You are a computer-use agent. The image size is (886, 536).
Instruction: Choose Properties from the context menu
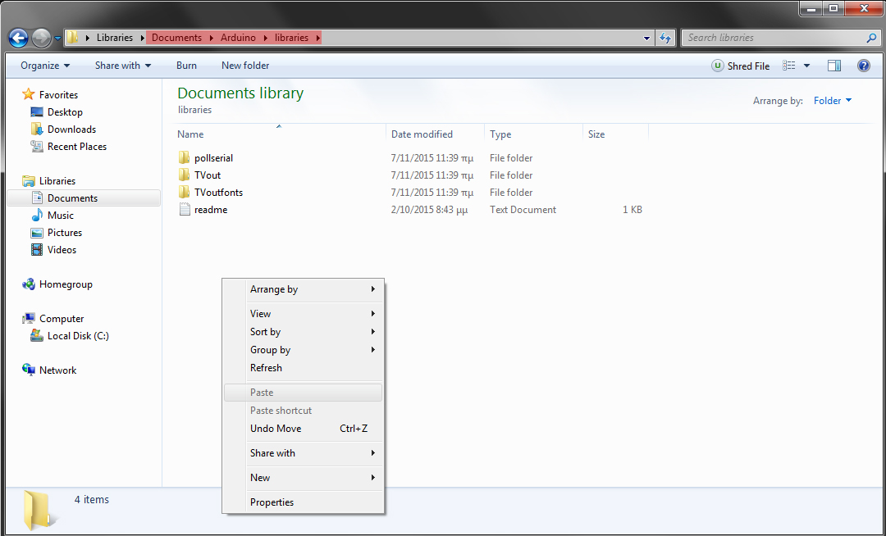click(304, 502)
